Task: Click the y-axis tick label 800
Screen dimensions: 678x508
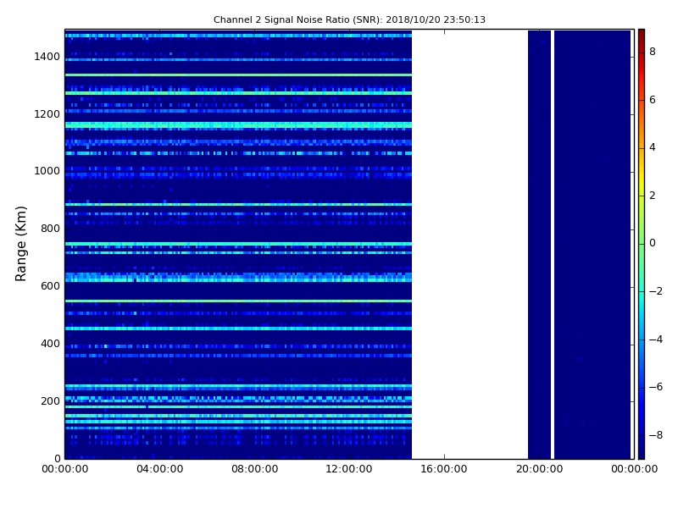Action: tap(50, 229)
